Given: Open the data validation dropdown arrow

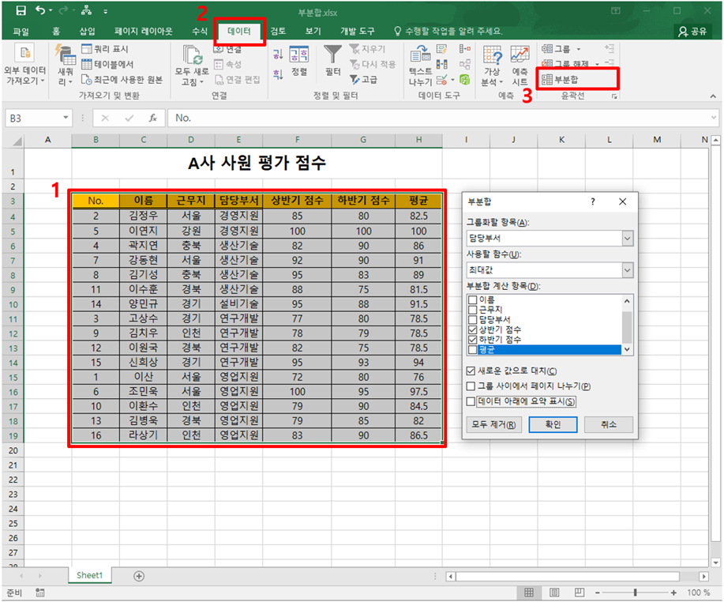Looking at the screenshot, I should [453, 80].
